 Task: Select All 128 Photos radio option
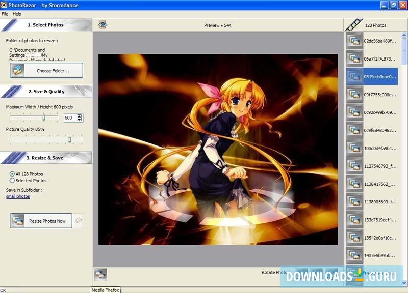(12, 174)
